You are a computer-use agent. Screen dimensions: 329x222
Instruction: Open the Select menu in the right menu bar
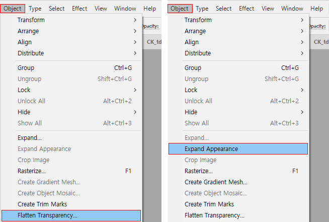tap(224, 8)
